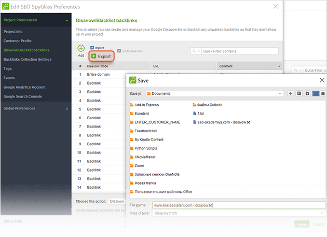The height and width of the screenshot is (237, 327).
Task: Switch to details view icon in Save dialog
Action: point(322,93)
